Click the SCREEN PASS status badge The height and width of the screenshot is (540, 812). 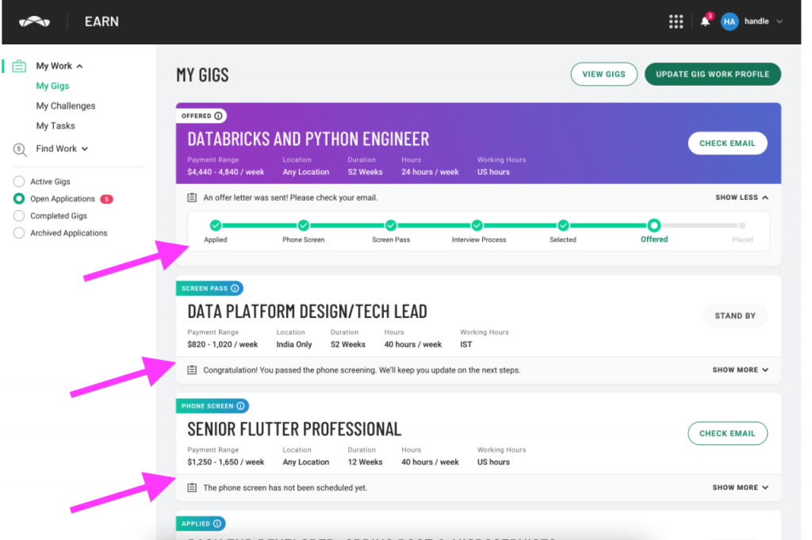point(209,289)
